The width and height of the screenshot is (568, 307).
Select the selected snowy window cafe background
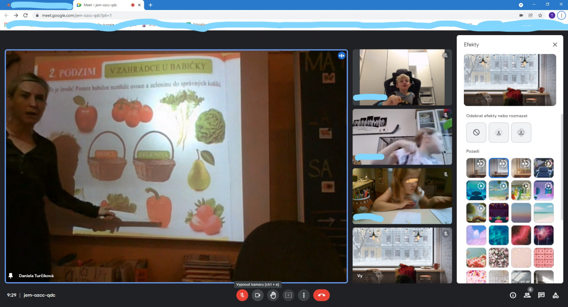point(499,168)
